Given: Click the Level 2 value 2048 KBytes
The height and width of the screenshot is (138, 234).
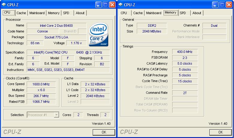Looking at the screenshot, I should (x=95, y=96).
